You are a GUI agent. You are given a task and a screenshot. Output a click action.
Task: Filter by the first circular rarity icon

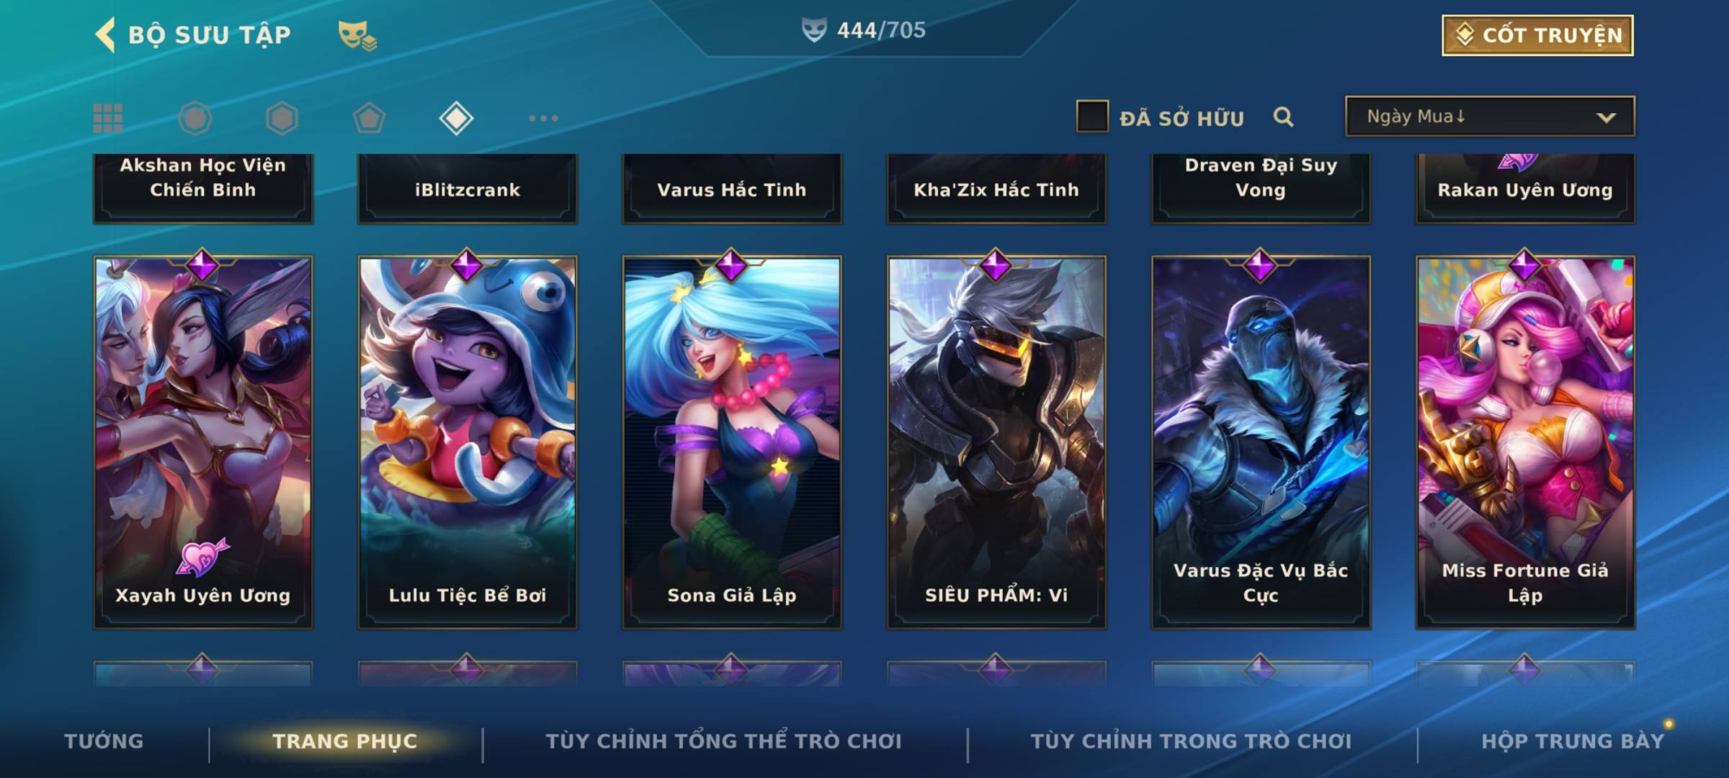[195, 118]
